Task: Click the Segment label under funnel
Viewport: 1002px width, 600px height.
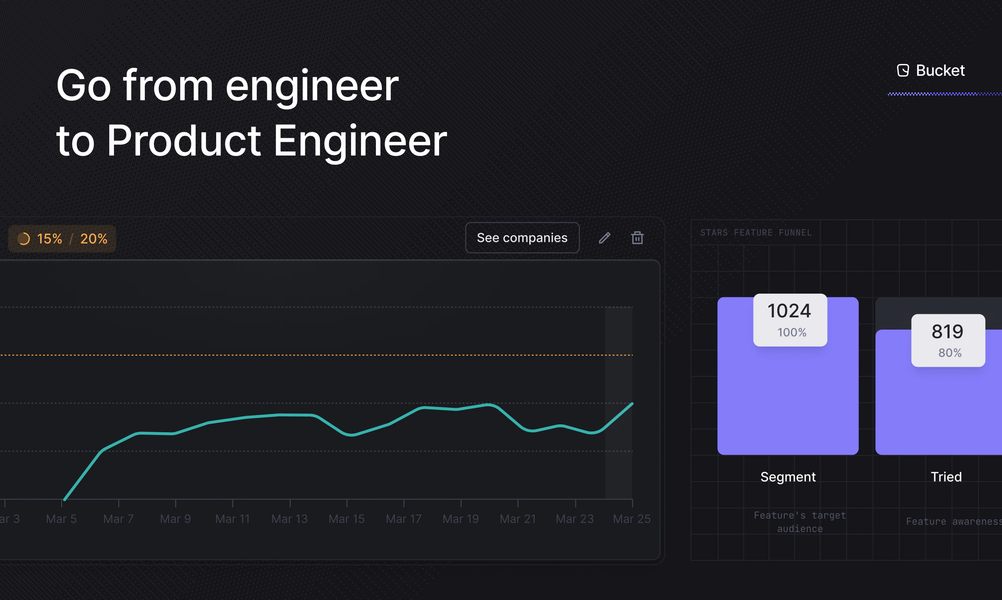Action: pyautogui.click(x=788, y=477)
